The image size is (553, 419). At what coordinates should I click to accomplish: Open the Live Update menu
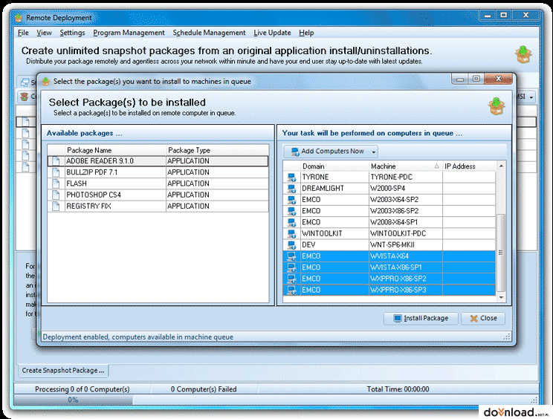pos(272,33)
